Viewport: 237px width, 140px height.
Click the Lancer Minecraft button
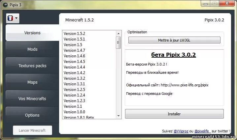[32, 130]
